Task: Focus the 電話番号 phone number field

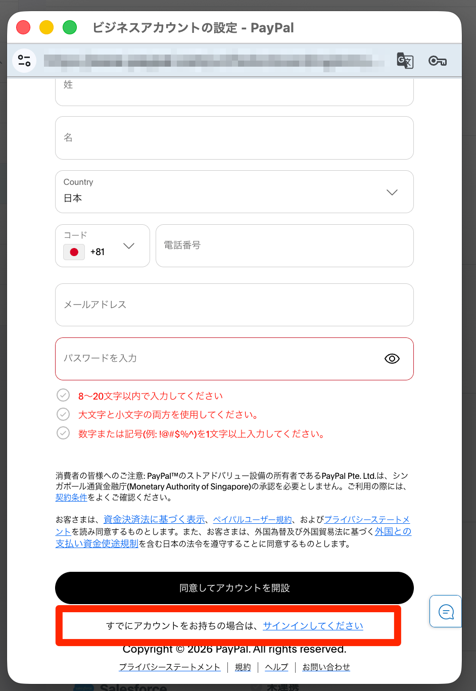Action: coord(284,246)
